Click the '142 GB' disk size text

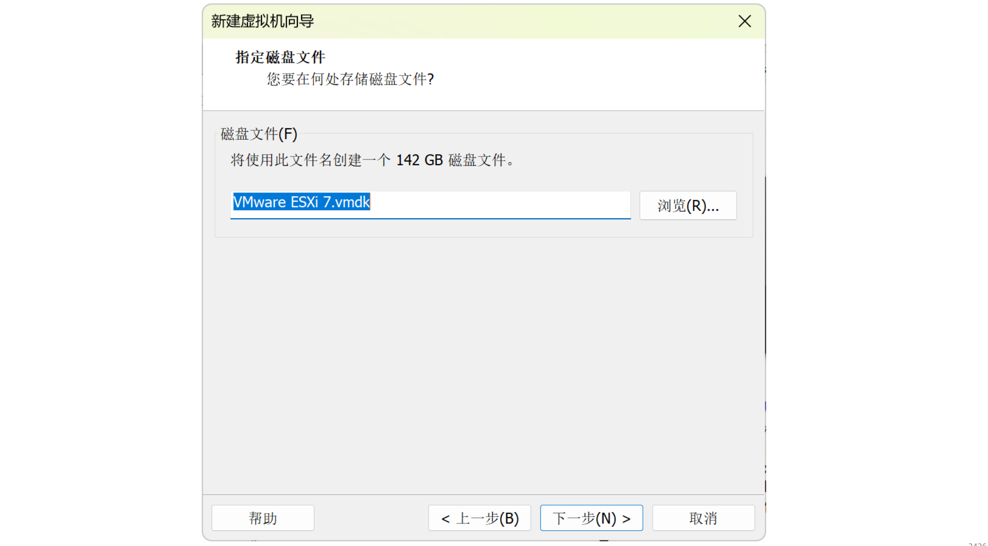point(419,160)
